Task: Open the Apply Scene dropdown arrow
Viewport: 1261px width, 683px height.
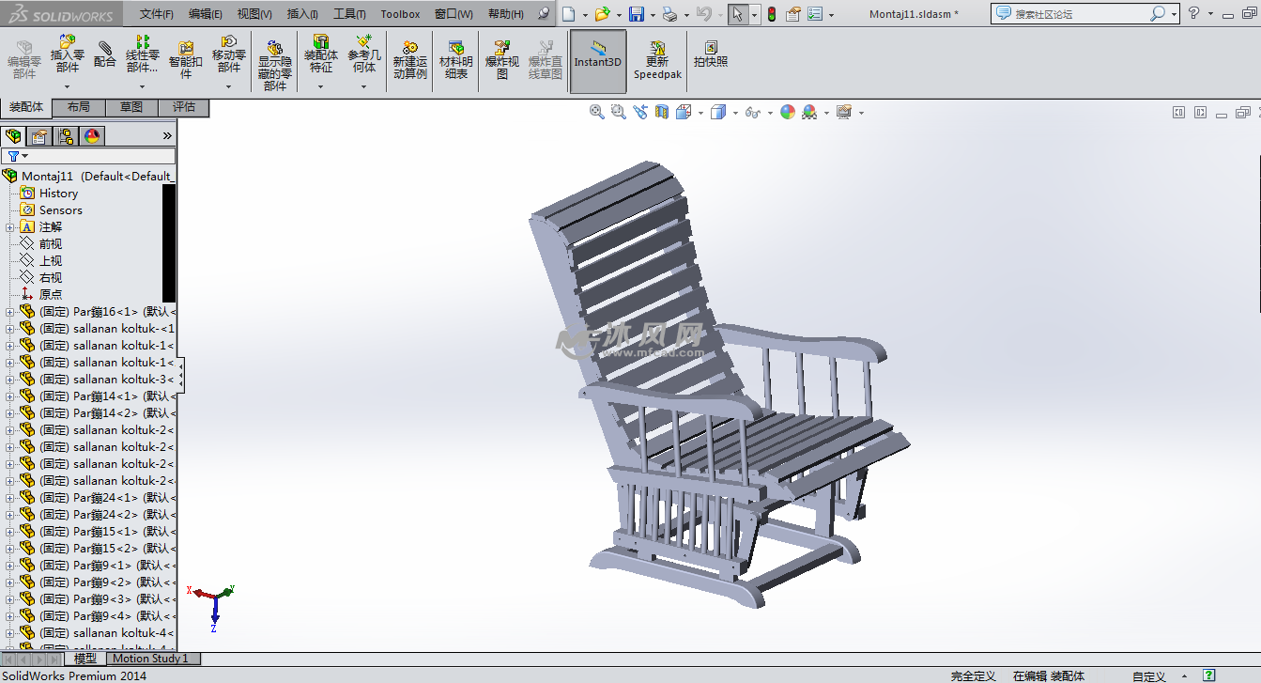Action: [826, 113]
